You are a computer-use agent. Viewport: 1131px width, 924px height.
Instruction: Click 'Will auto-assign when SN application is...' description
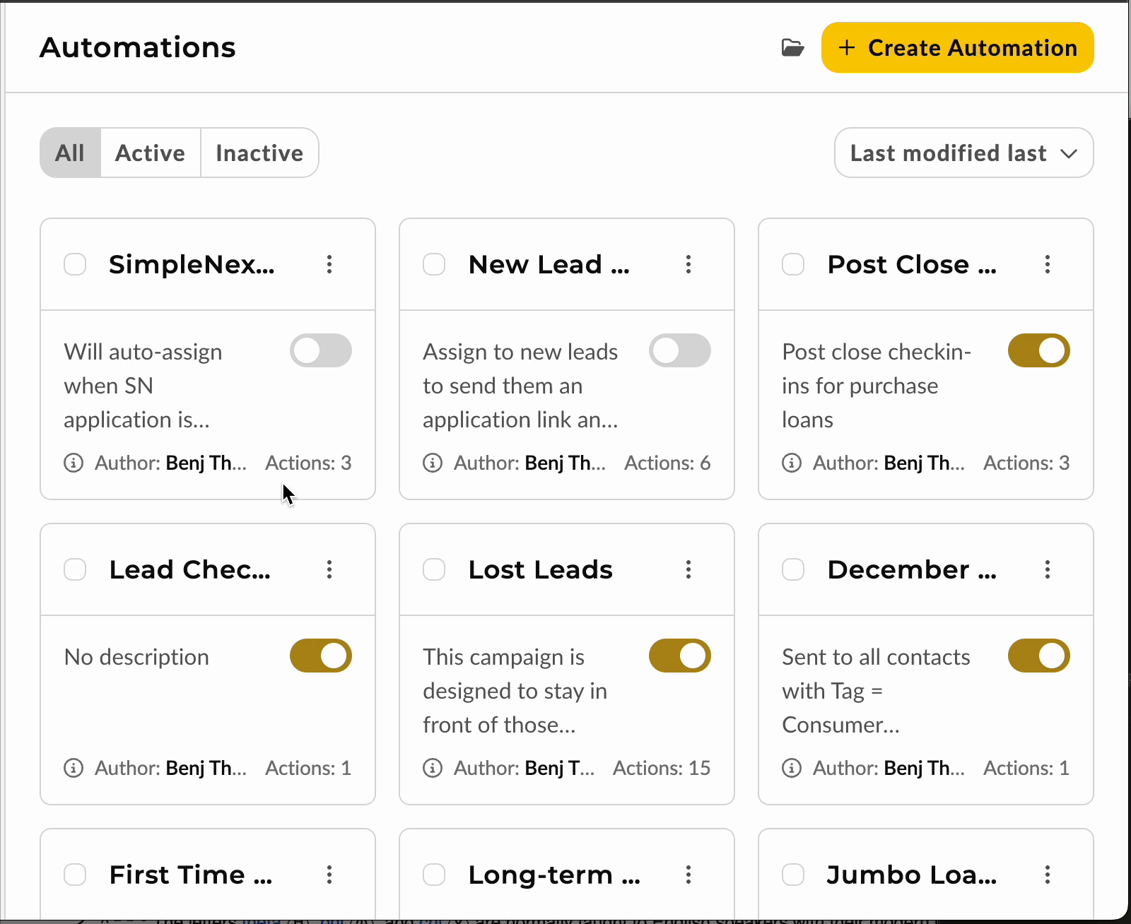point(143,386)
